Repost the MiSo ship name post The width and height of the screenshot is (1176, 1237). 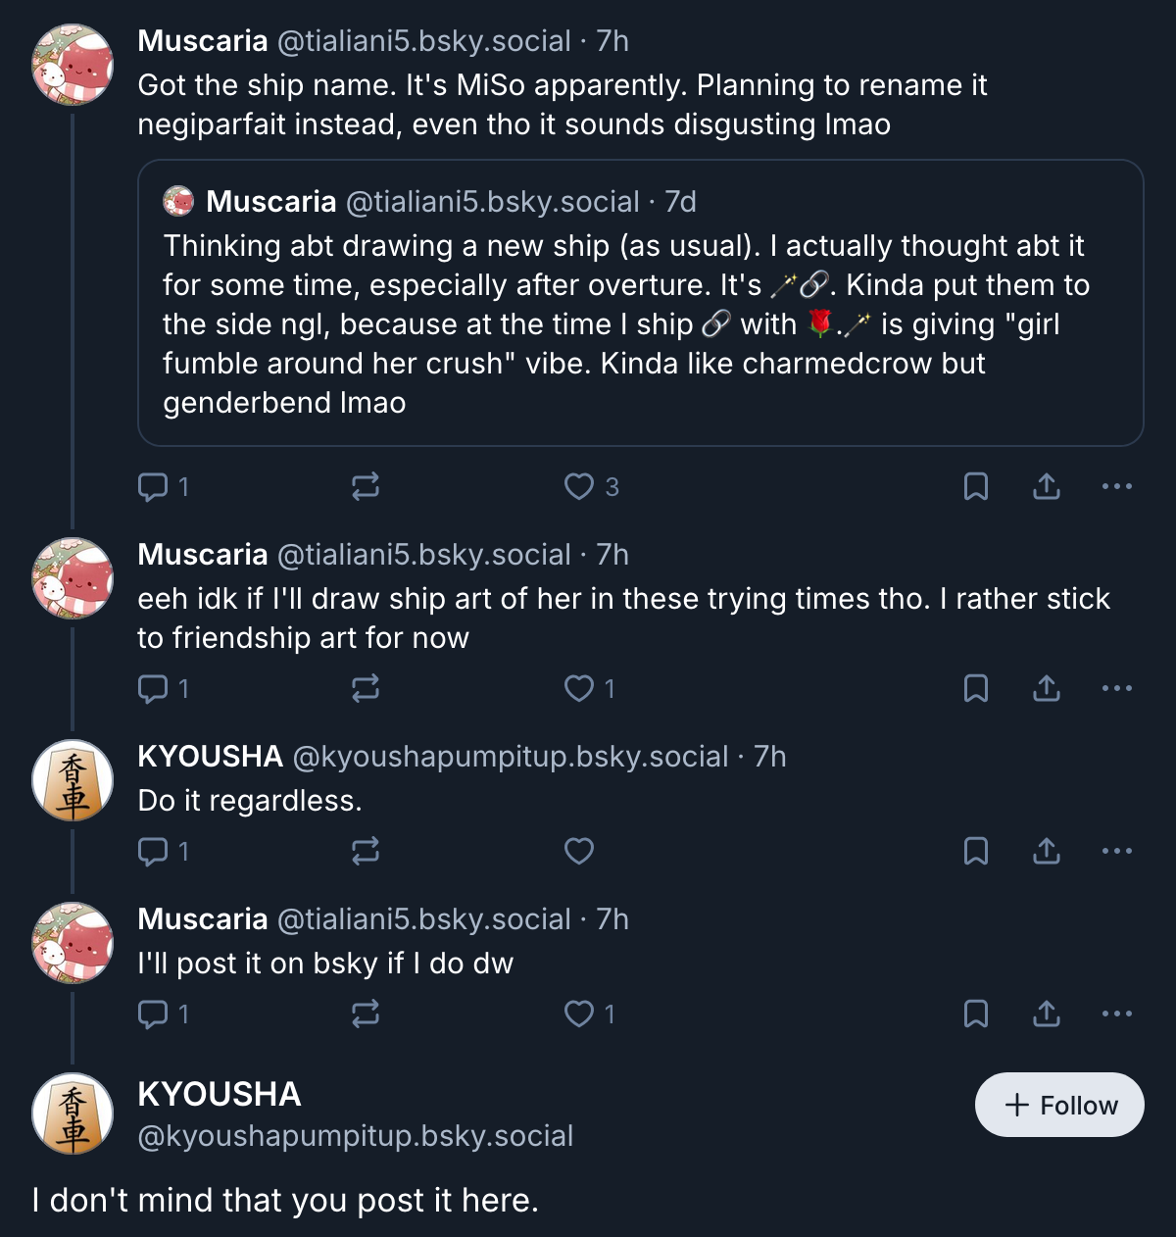(x=366, y=486)
